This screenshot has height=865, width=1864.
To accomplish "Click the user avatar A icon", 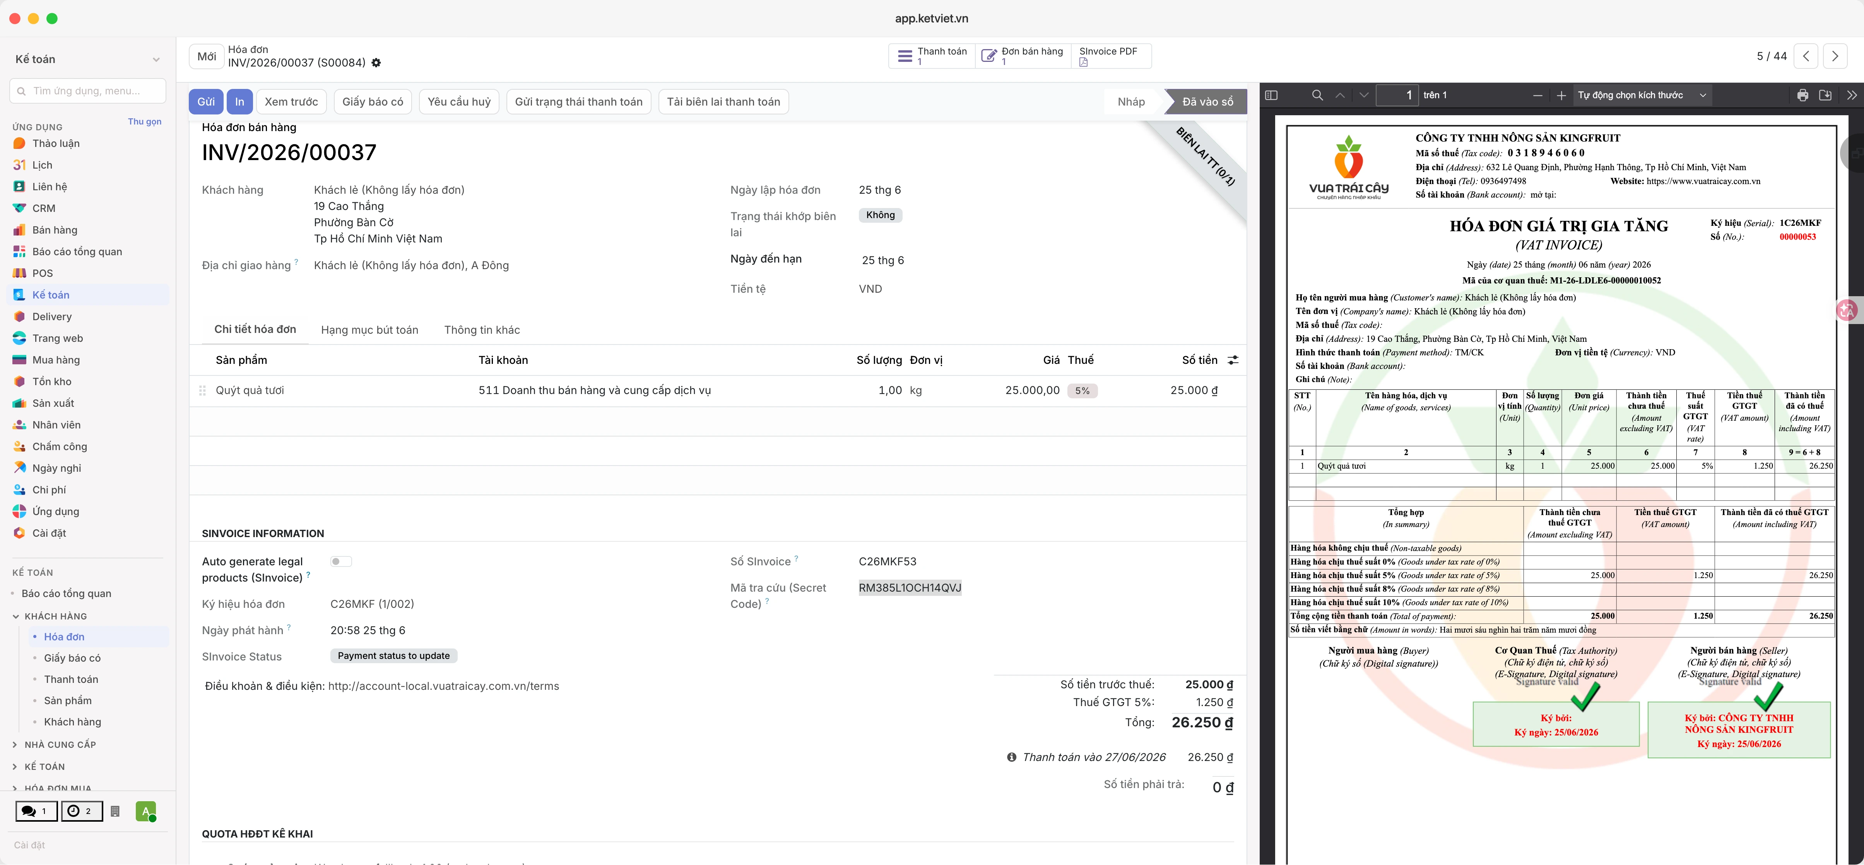I will click(x=145, y=812).
